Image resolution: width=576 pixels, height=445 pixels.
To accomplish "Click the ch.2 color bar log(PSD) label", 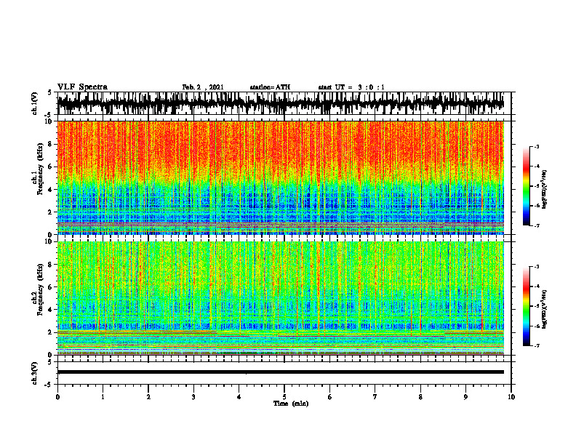I will [545, 309].
